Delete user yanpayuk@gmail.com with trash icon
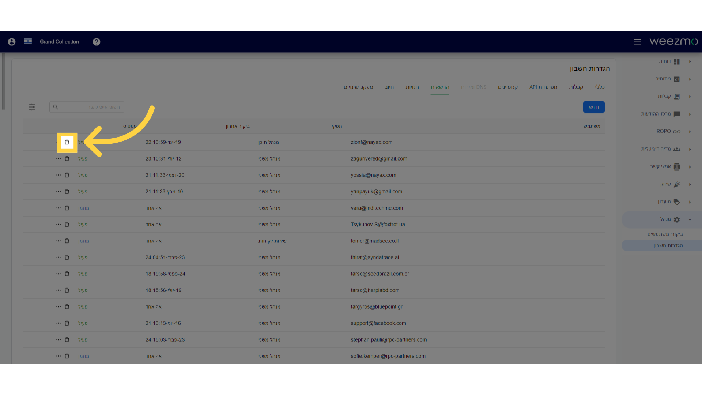 coord(67,192)
